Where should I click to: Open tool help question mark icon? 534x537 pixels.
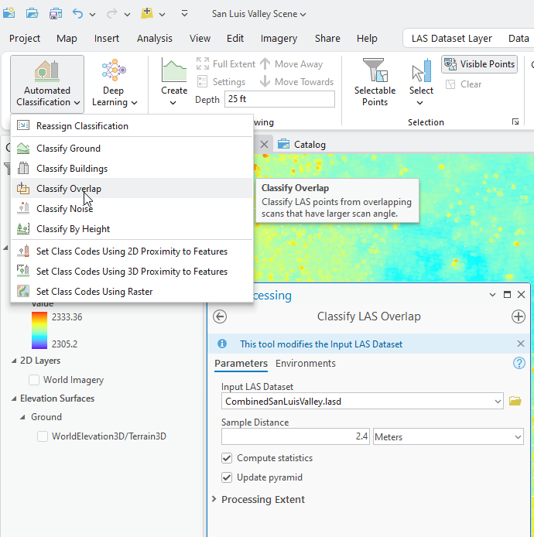point(519,364)
